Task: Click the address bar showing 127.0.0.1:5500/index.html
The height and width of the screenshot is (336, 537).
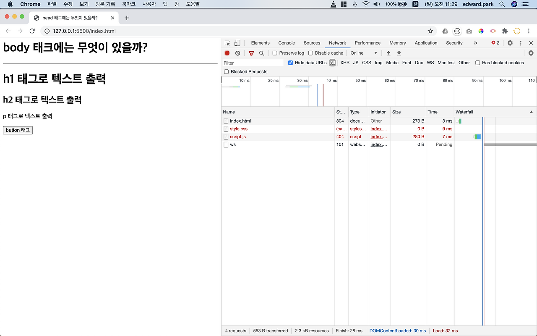Action: coord(237,31)
